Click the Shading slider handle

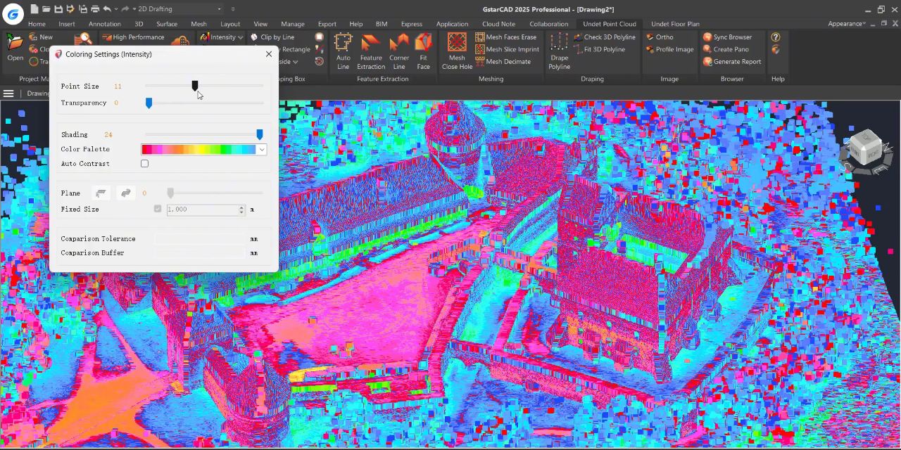[x=260, y=134]
